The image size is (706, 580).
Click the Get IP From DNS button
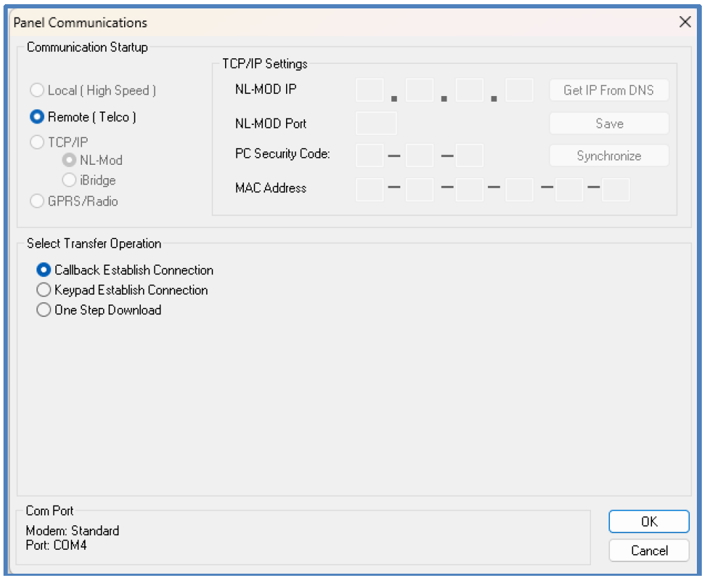tap(609, 90)
